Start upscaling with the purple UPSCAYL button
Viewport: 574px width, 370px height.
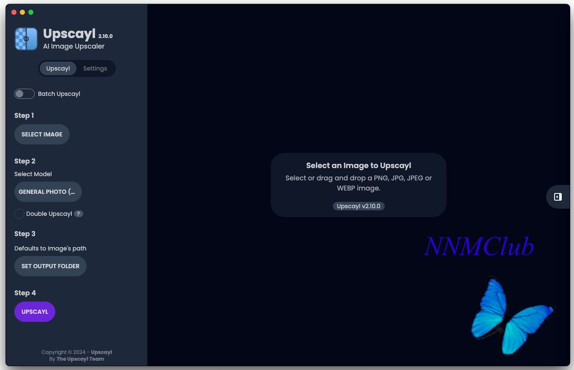tap(35, 312)
